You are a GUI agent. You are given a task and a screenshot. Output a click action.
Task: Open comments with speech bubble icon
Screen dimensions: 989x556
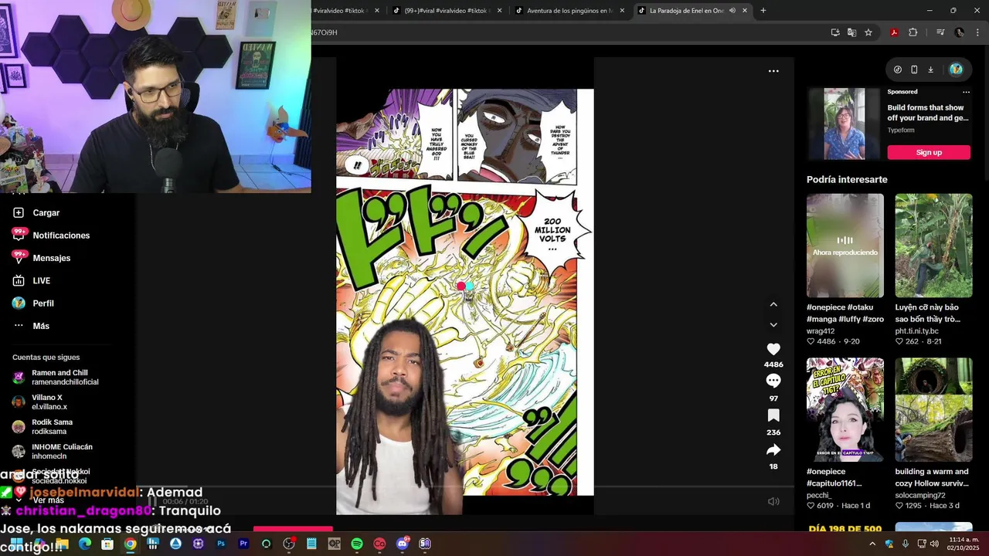[773, 381]
